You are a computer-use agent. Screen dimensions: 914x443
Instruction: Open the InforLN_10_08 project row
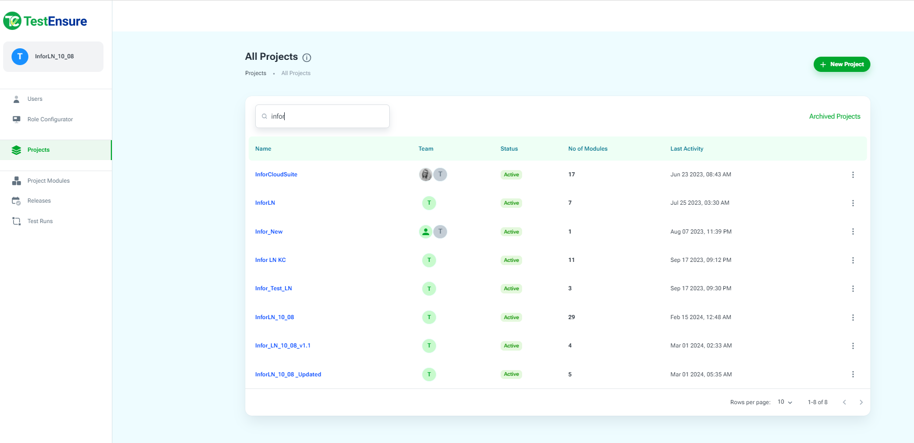pos(275,317)
